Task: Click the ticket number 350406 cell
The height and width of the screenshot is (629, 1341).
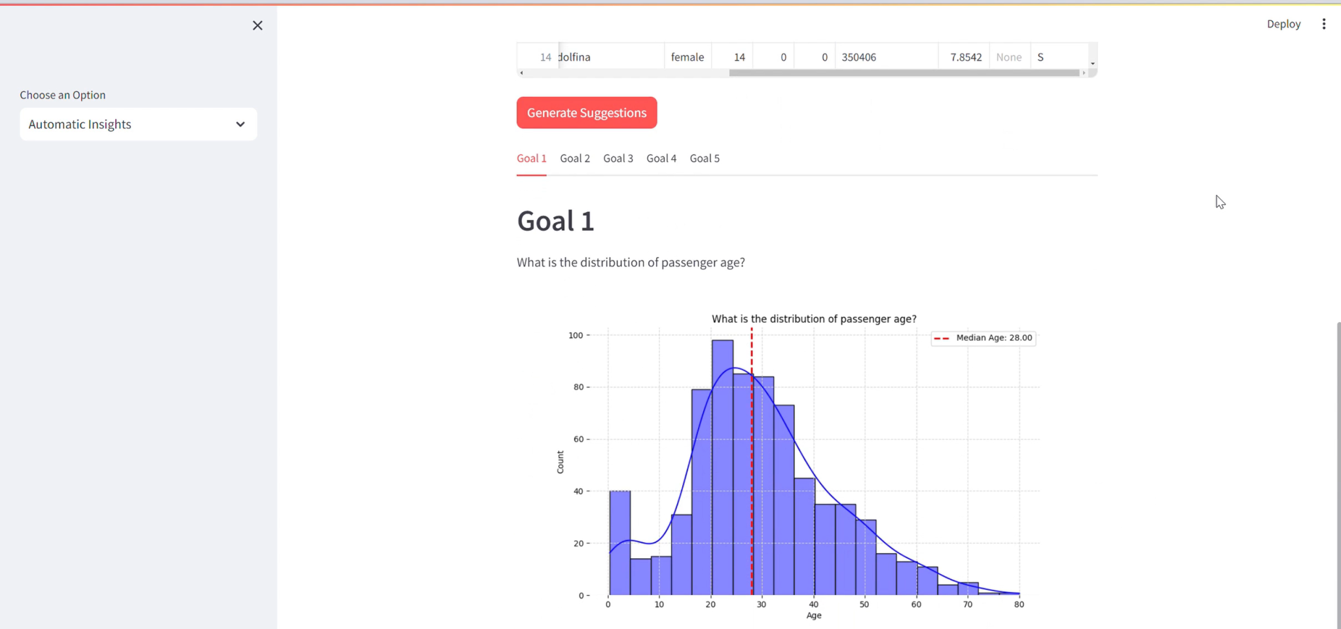Action: (858, 57)
